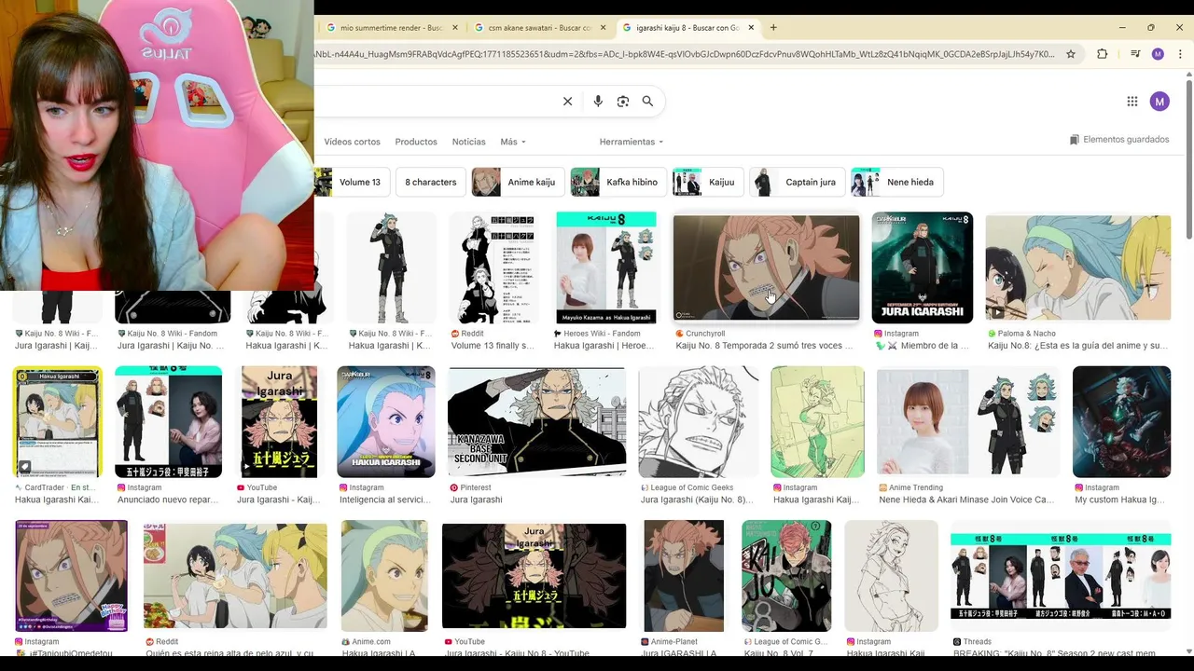The height and width of the screenshot is (671, 1194).
Task: Clear the search box with the X icon
Action: [567, 102]
